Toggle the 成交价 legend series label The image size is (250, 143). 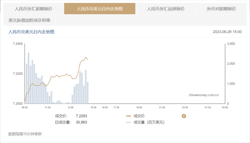139,116
